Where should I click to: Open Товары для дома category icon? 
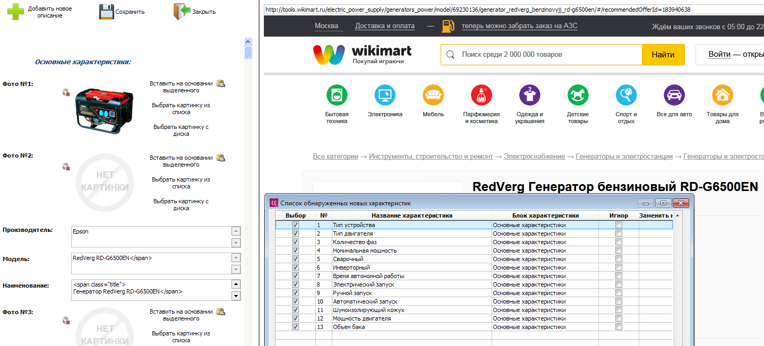(x=723, y=95)
